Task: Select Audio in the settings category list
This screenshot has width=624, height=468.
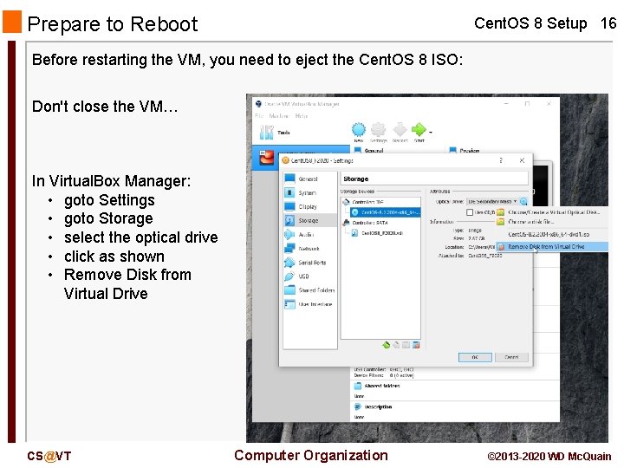Action: coord(310,234)
